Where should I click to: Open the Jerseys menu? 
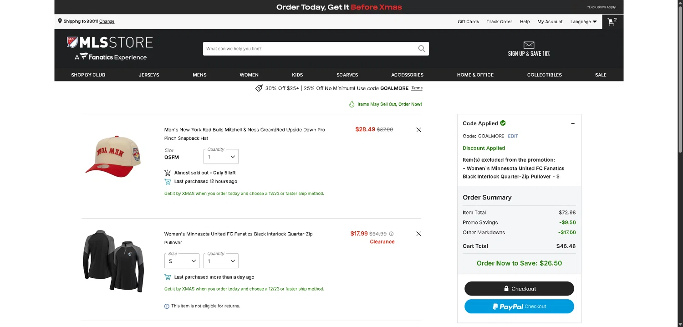149,75
